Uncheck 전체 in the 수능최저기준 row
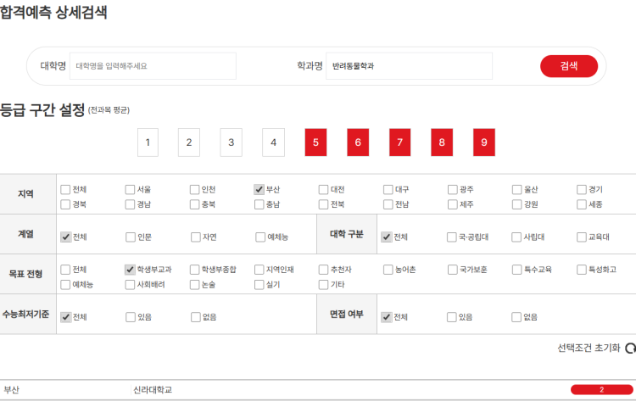Screen dimensions: 636x407 (65, 317)
